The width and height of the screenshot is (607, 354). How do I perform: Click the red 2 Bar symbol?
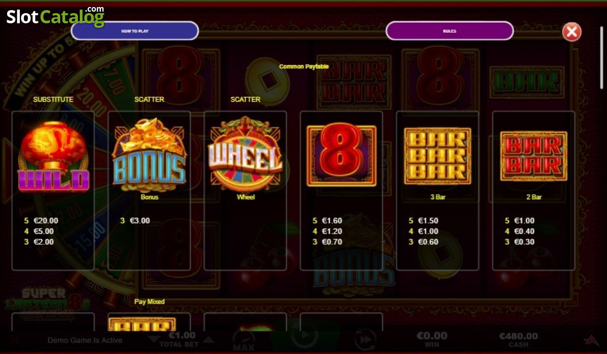coord(534,156)
